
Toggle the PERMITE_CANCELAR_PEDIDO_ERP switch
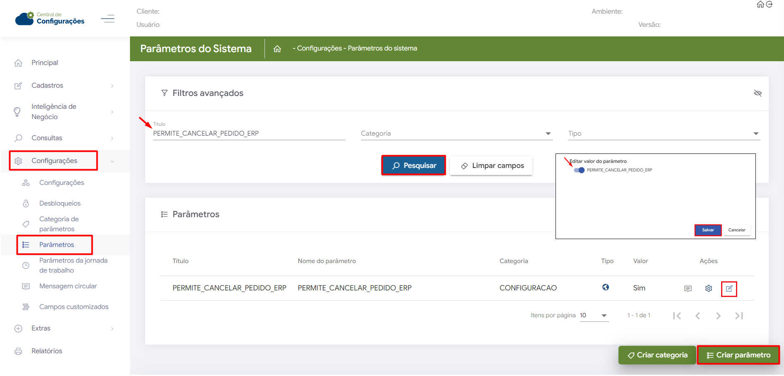click(x=579, y=170)
